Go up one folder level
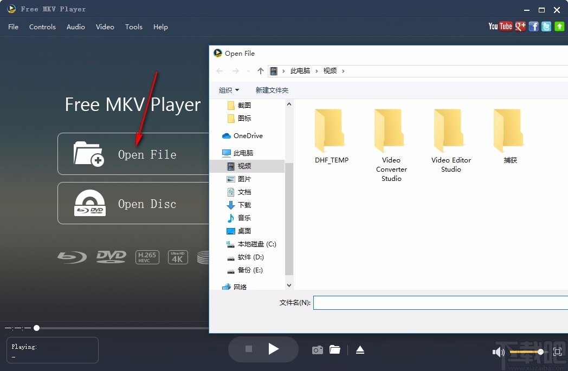The width and height of the screenshot is (568, 371). 261,71
